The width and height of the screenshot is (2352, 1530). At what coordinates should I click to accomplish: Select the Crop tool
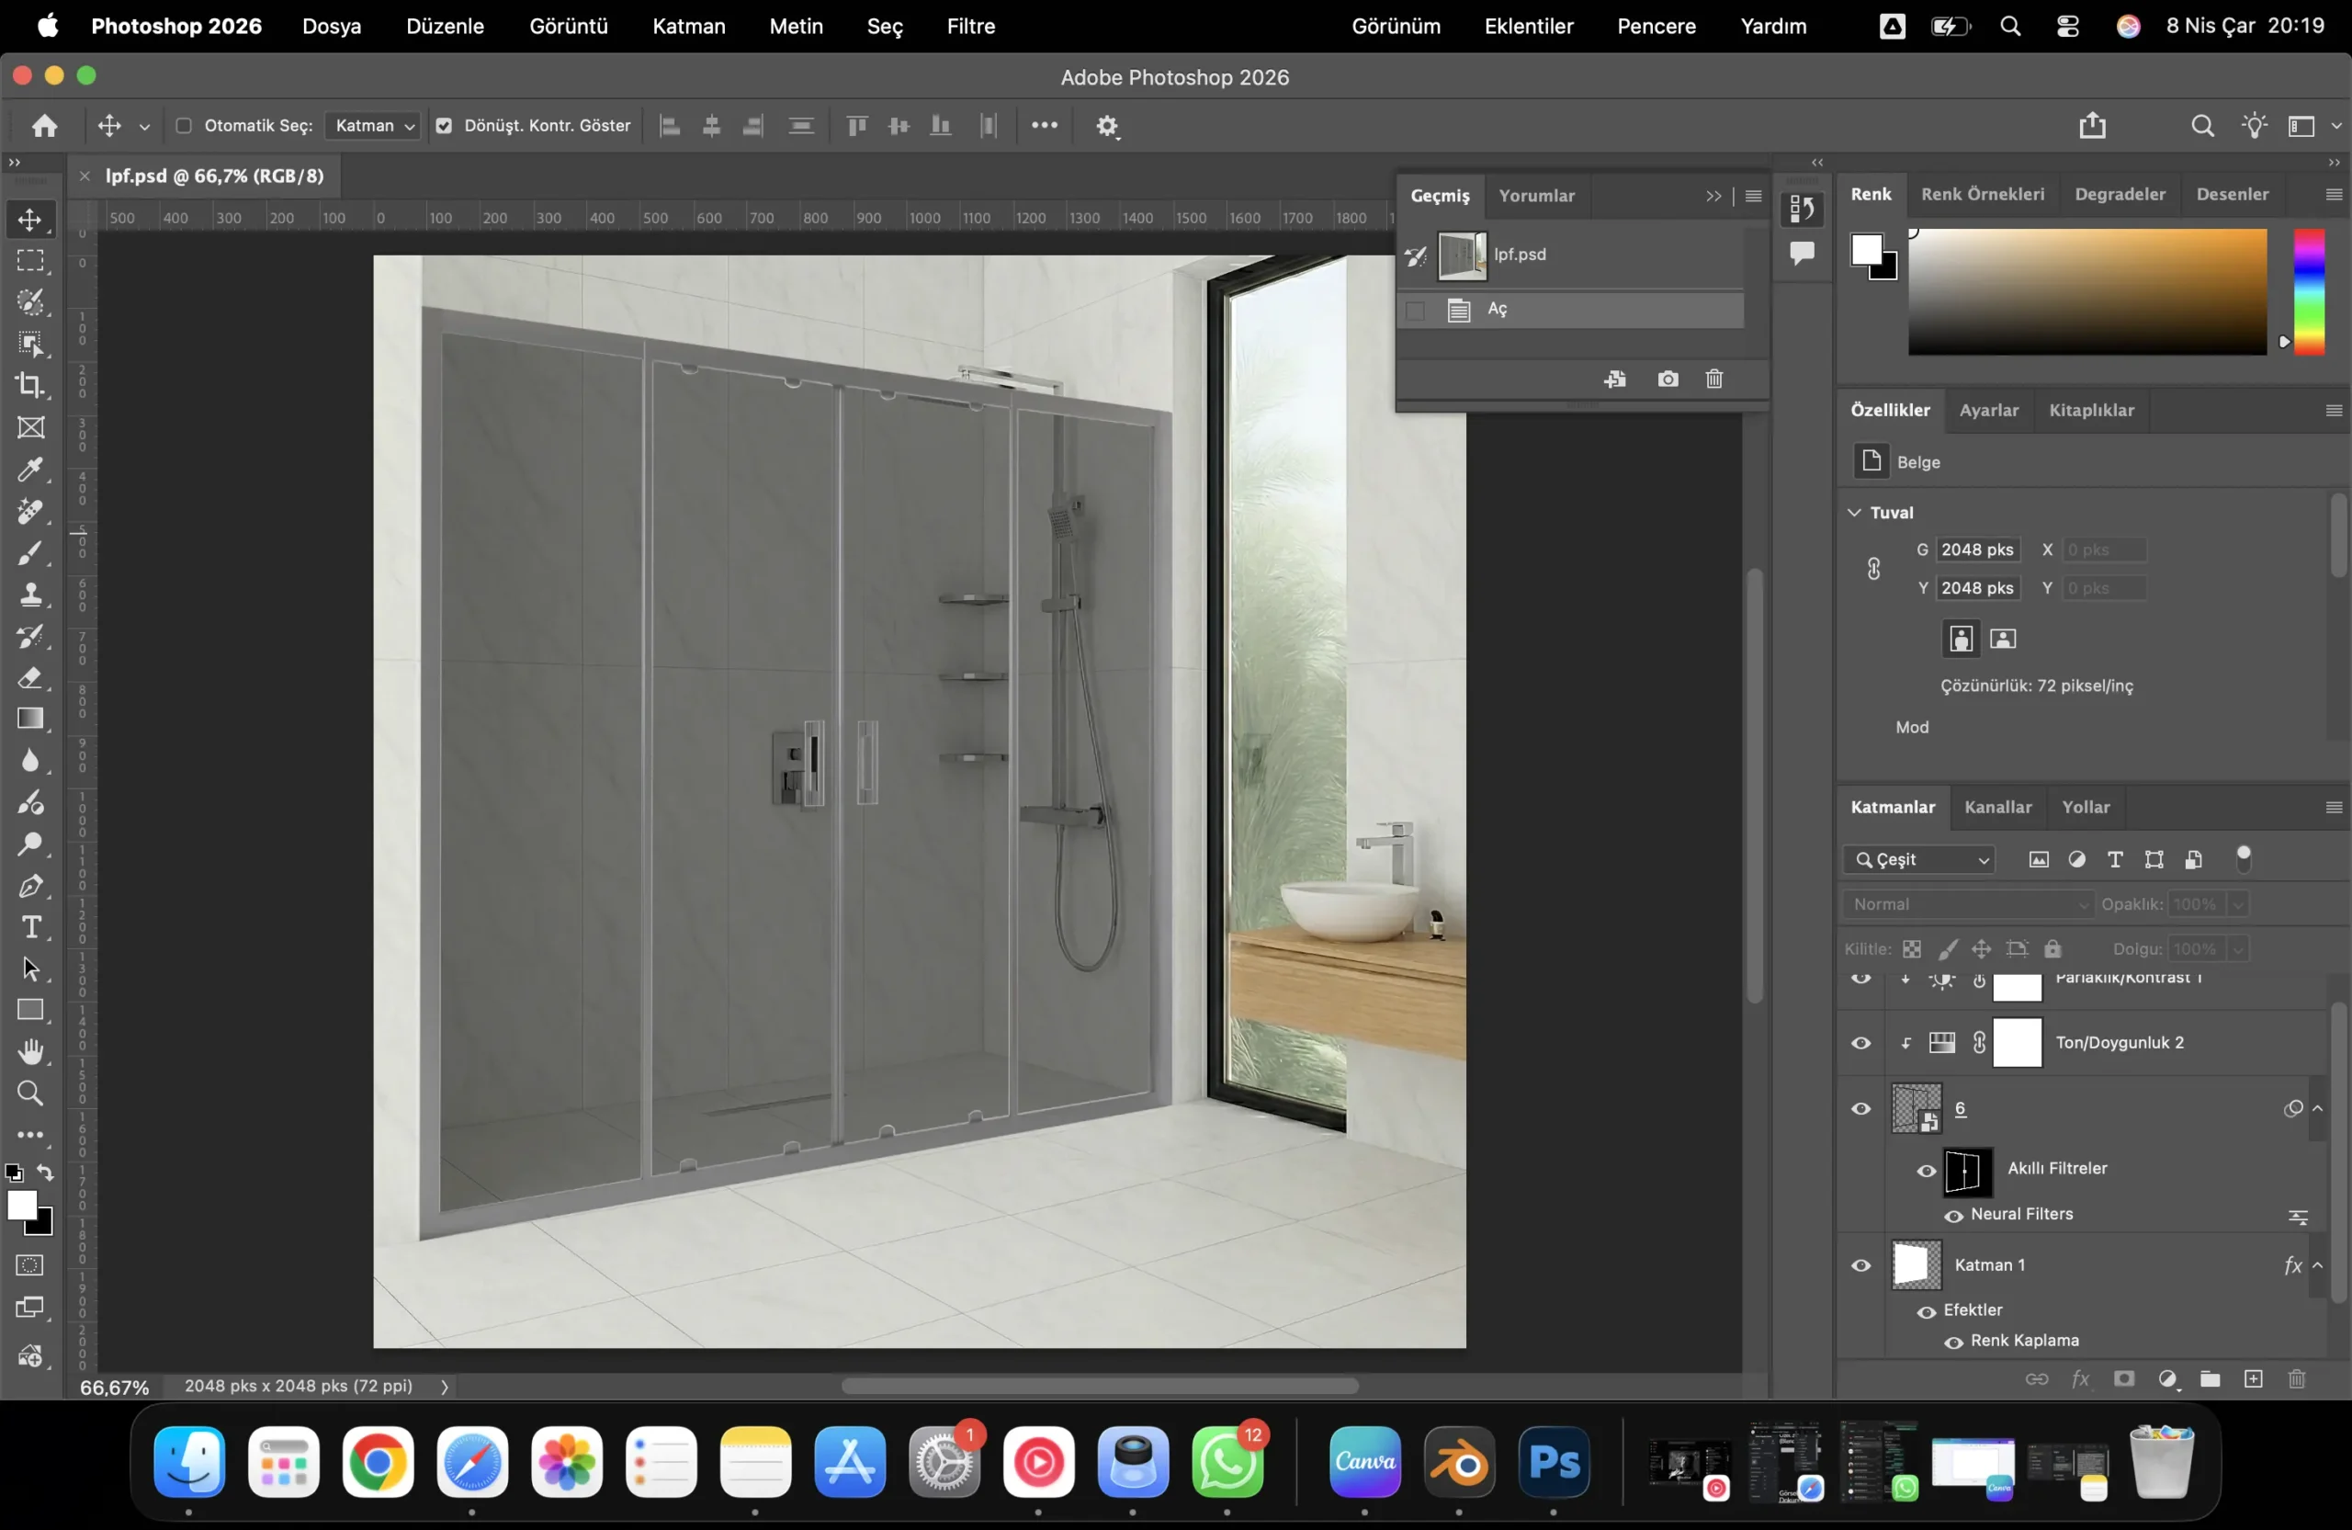[30, 385]
